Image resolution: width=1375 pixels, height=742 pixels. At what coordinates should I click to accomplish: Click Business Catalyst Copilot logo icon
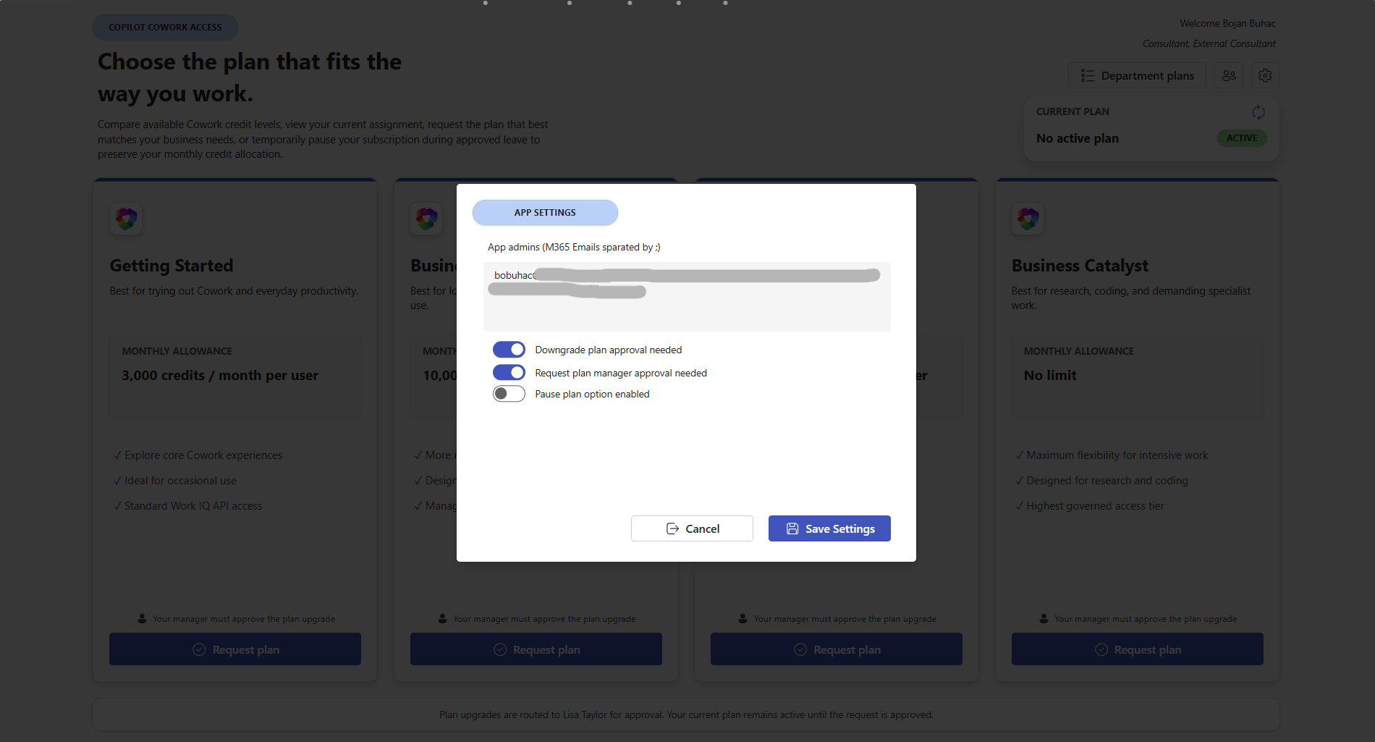[x=1028, y=219]
